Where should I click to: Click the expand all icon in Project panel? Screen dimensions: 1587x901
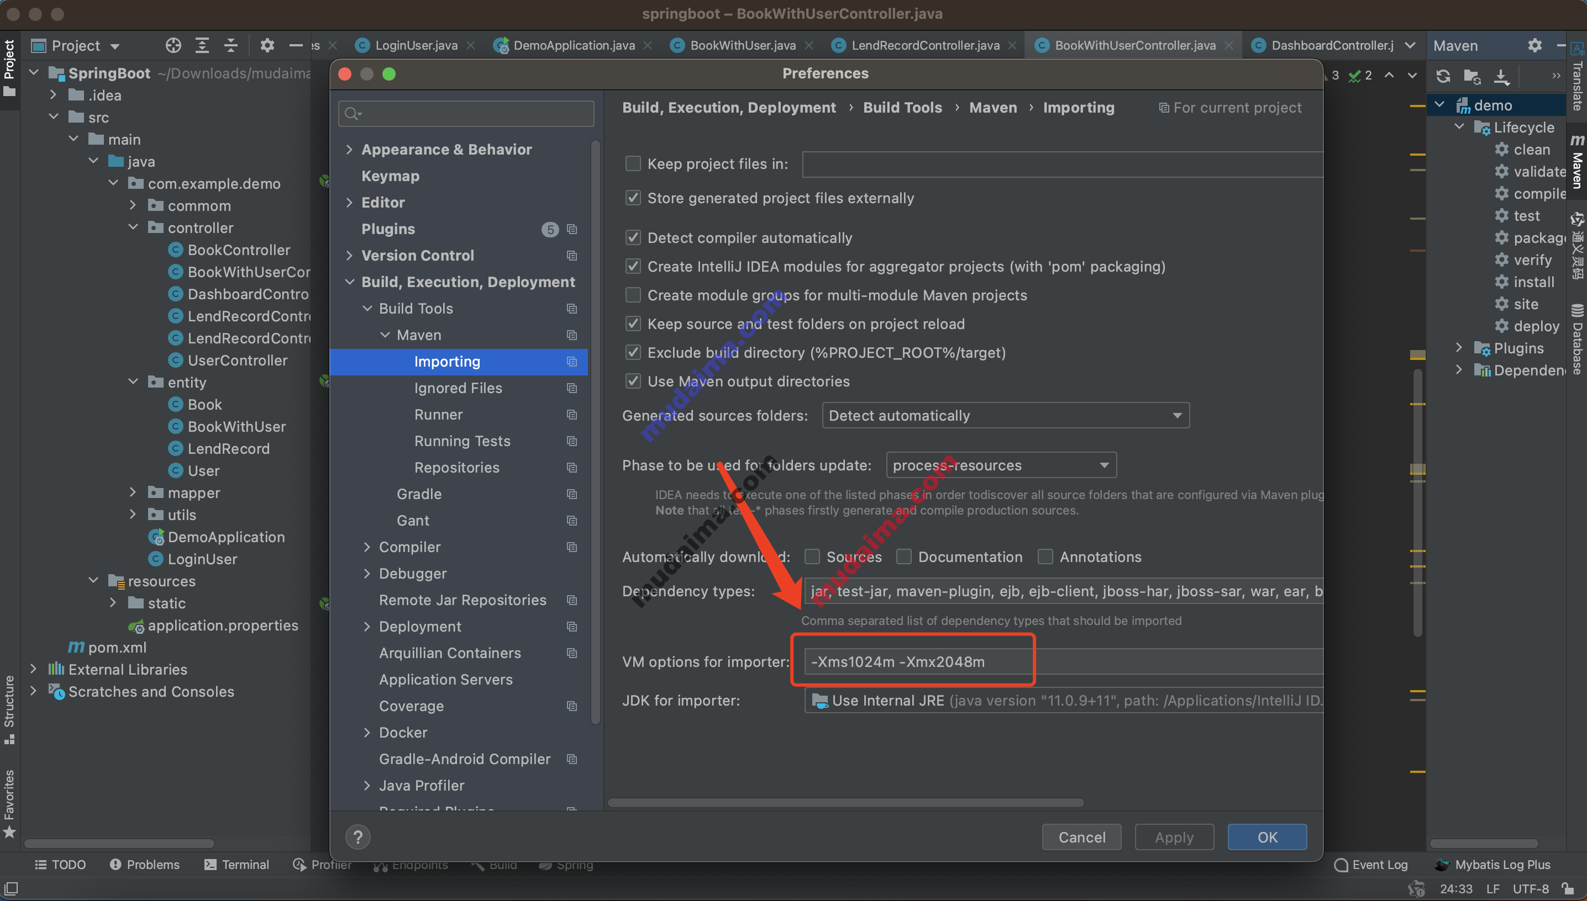pyautogui.click(x=202, y=45)
